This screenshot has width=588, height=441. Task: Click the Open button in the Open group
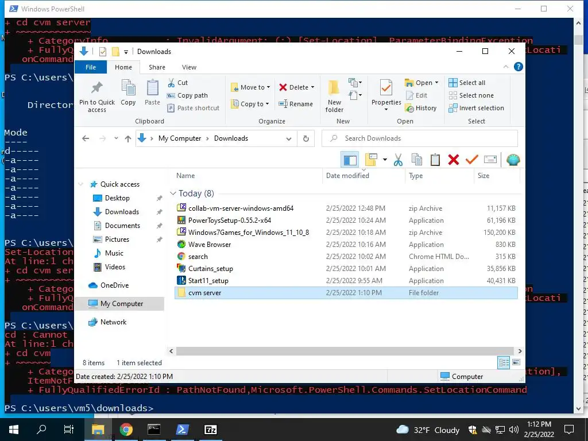pos(421,83)
